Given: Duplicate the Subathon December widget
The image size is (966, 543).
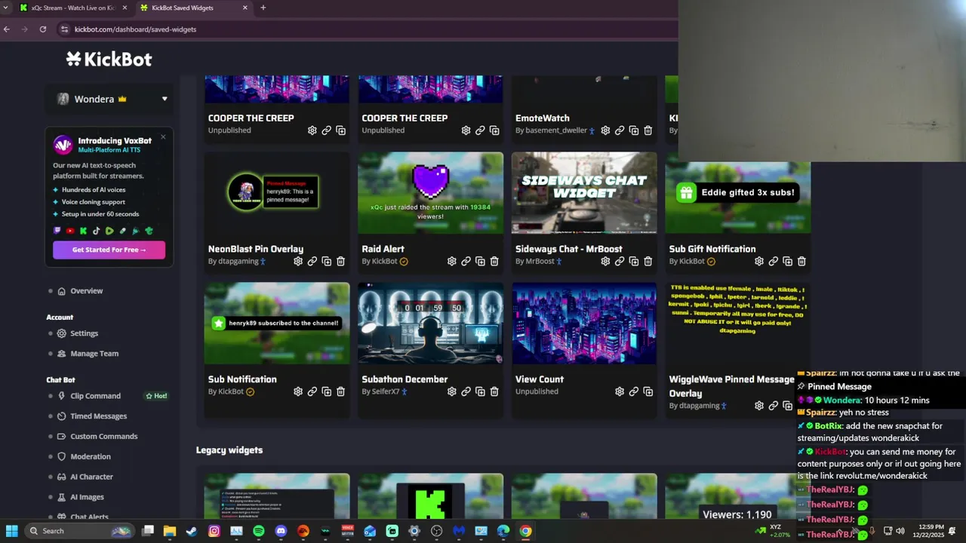Looking at the screenshot, I should (480, 391).
